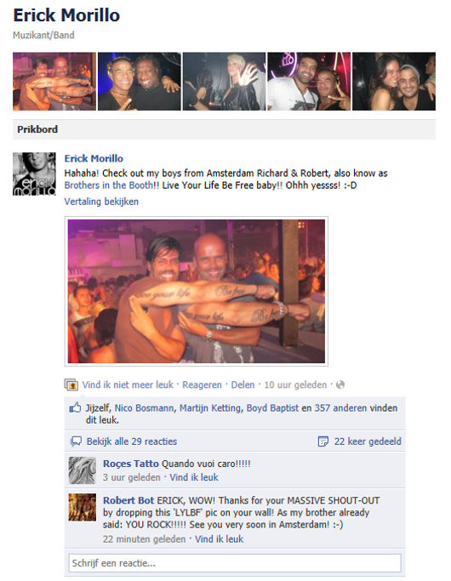
Task: Expand 'Vertaling bekijken' translation
Action: [101, 202]
